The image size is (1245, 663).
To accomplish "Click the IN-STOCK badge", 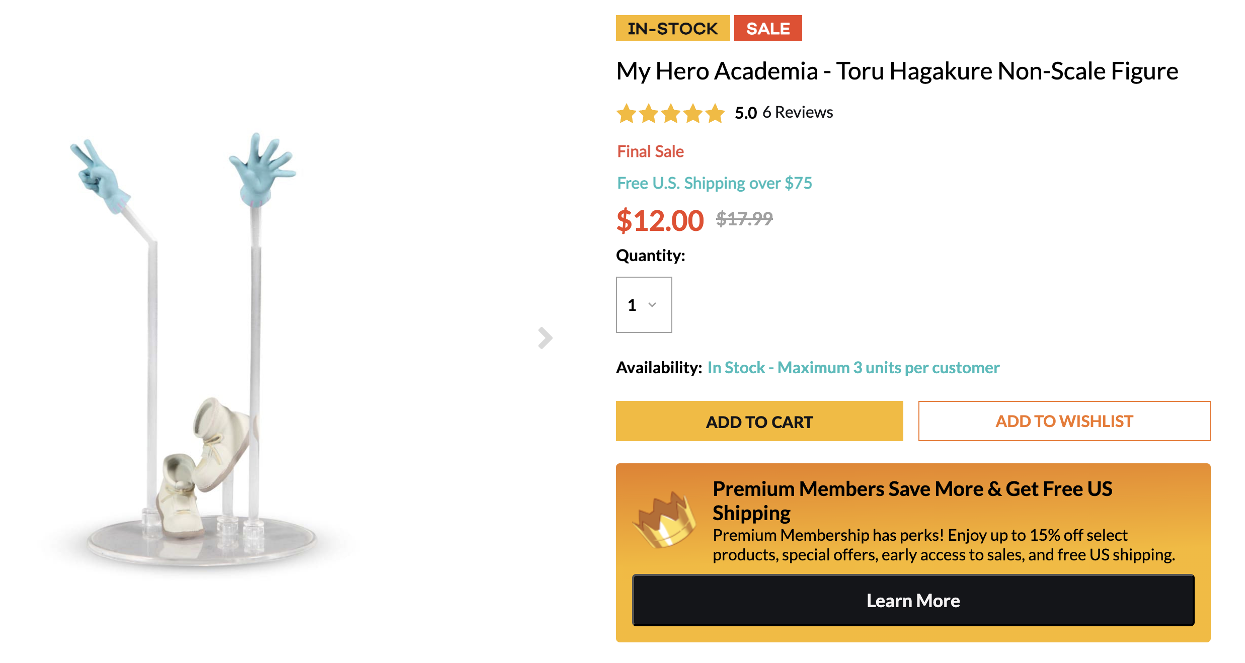I will (672, 29).
